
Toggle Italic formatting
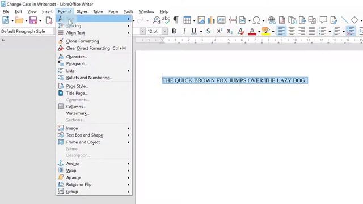coord(184,31)
